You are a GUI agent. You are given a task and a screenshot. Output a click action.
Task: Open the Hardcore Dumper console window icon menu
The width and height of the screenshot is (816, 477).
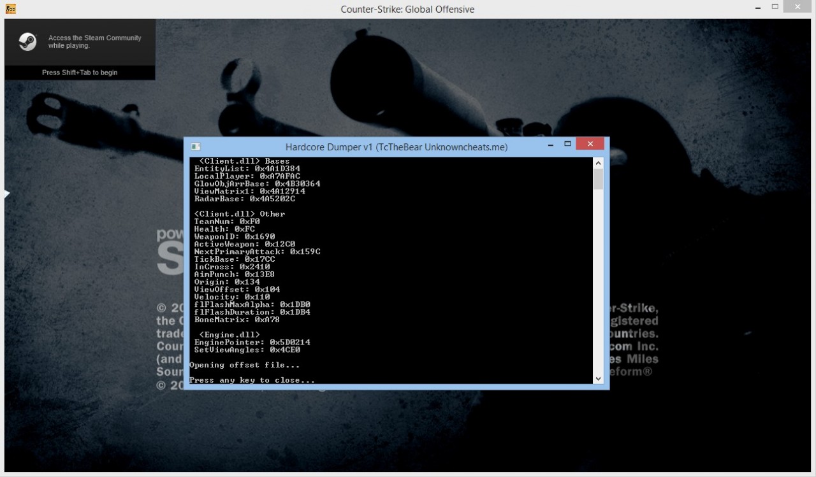[196, 146]
